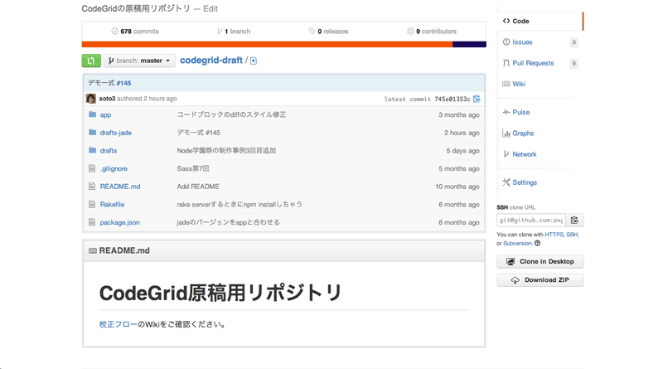663x369 pixels.
Task: Click the package.json file icon
Action: [x=92, y=222]
